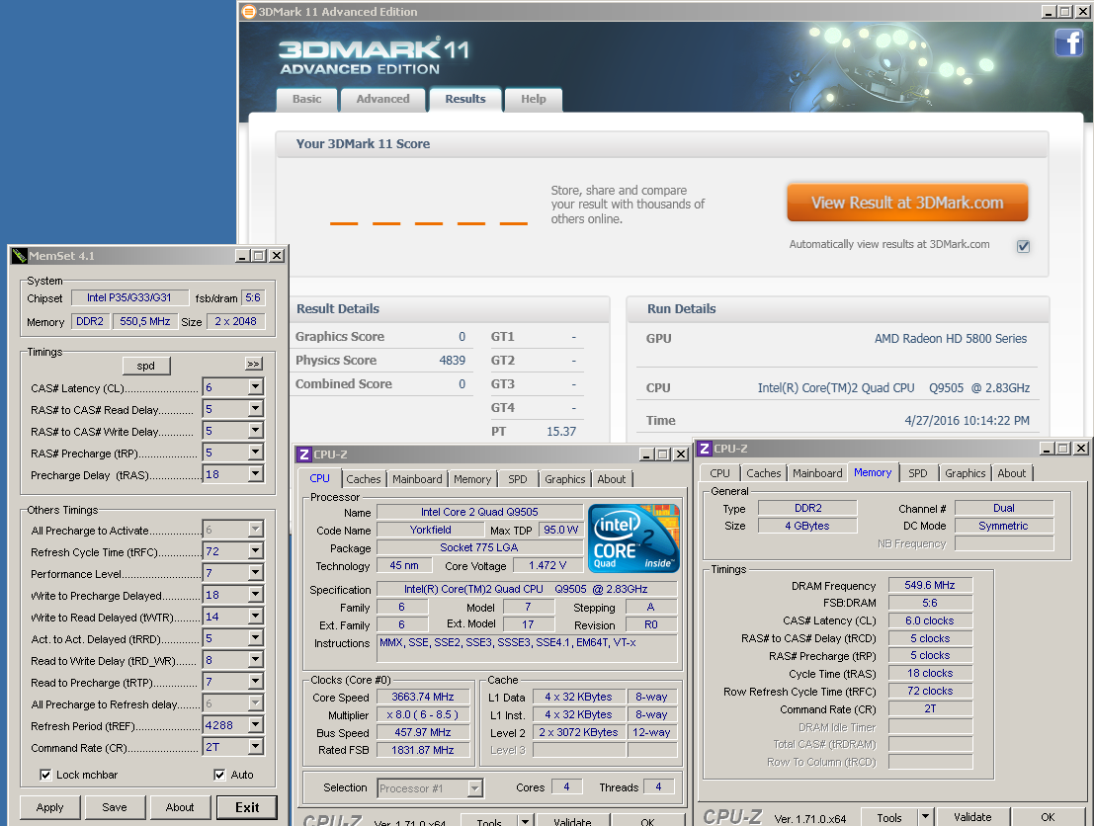Click the About button in MemSet
The width and height of the screenshot is (1094, 826).
point(180,807)
